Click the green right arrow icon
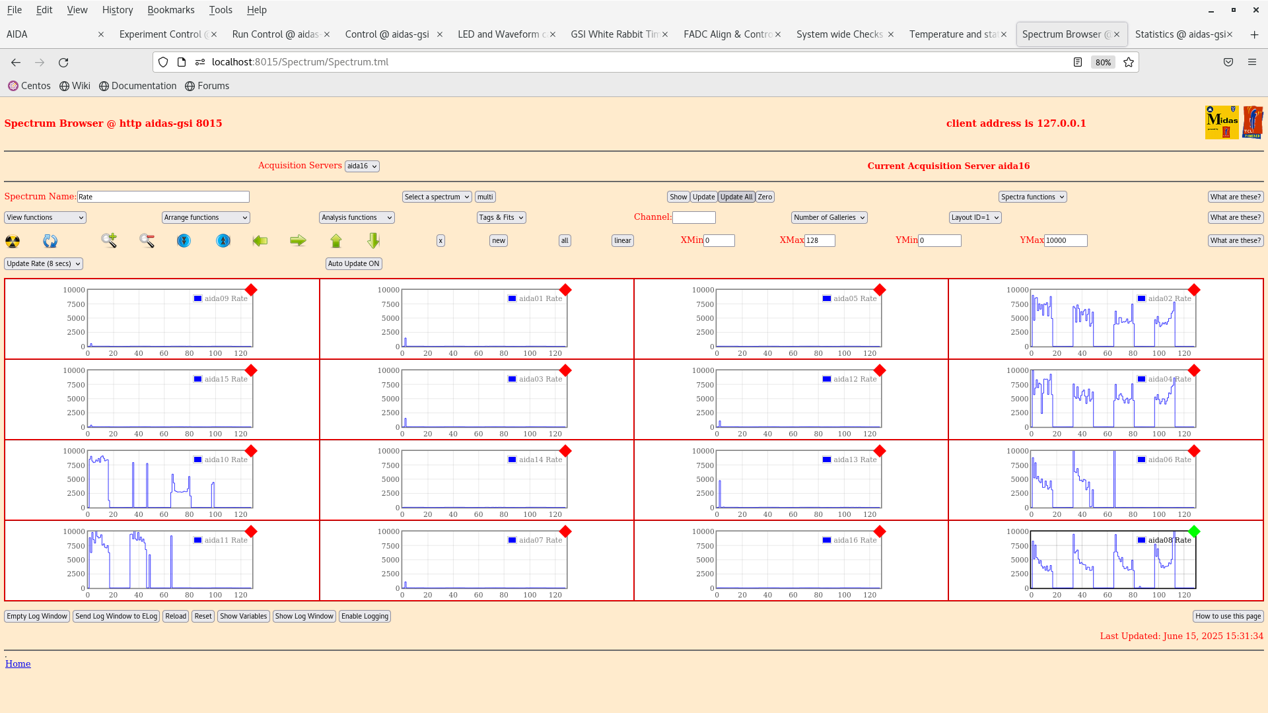This screenshot has height=713, width=1268. point(298,240)
